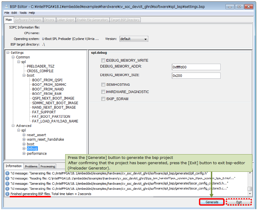Open the File menu
Screen dimensions: 257x210
pos(7,13)
